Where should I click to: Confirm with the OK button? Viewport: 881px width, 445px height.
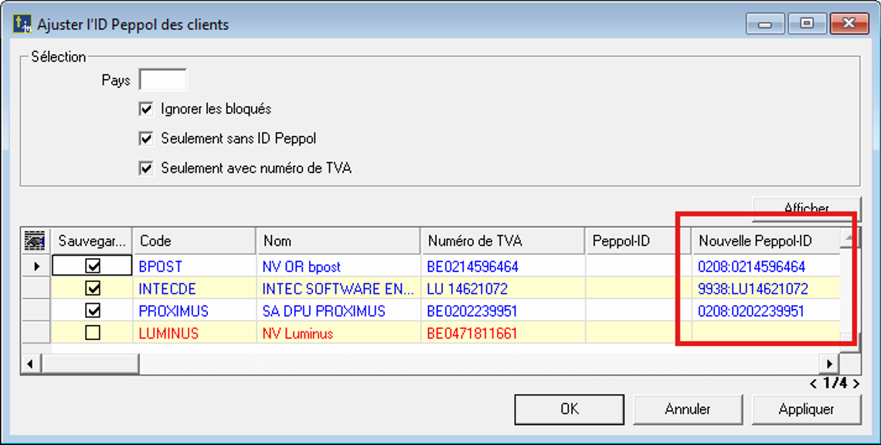570,409
